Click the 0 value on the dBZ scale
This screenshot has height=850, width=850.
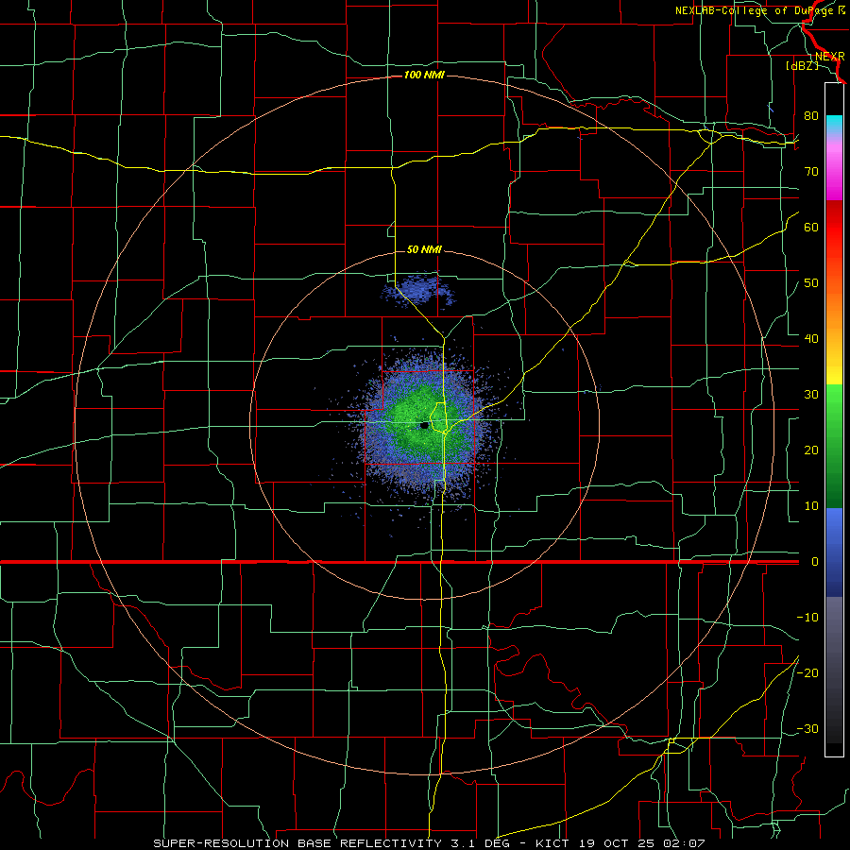click(815, 562)
